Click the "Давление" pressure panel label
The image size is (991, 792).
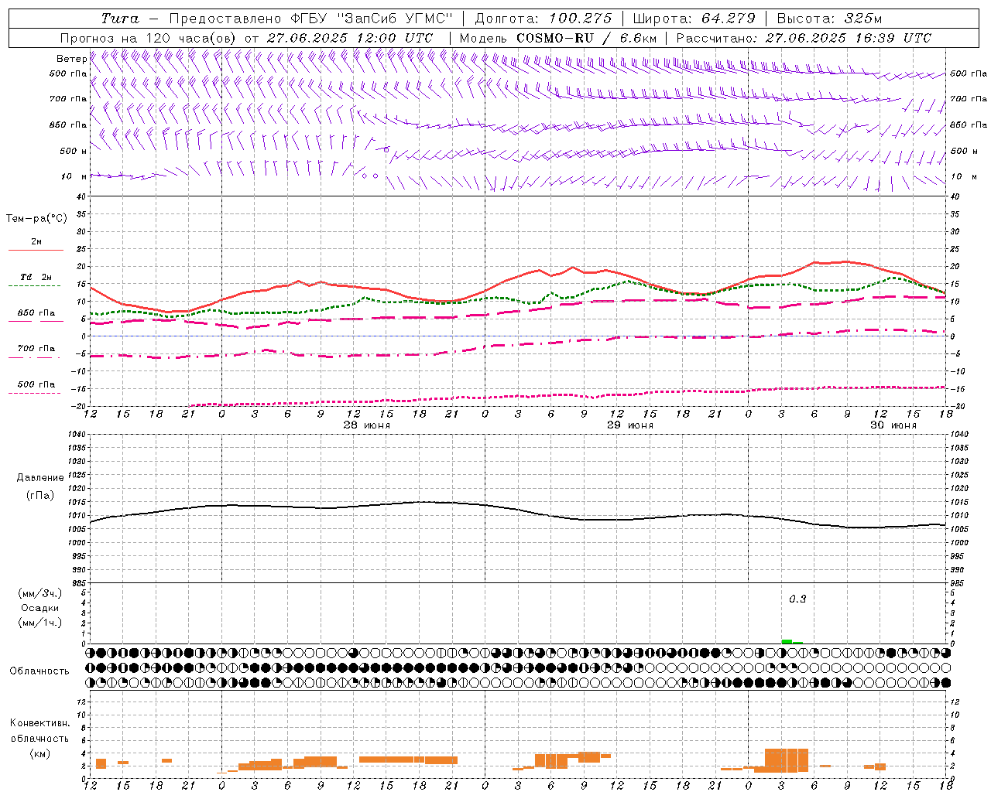pyautogui.click(x=40, y=478)
